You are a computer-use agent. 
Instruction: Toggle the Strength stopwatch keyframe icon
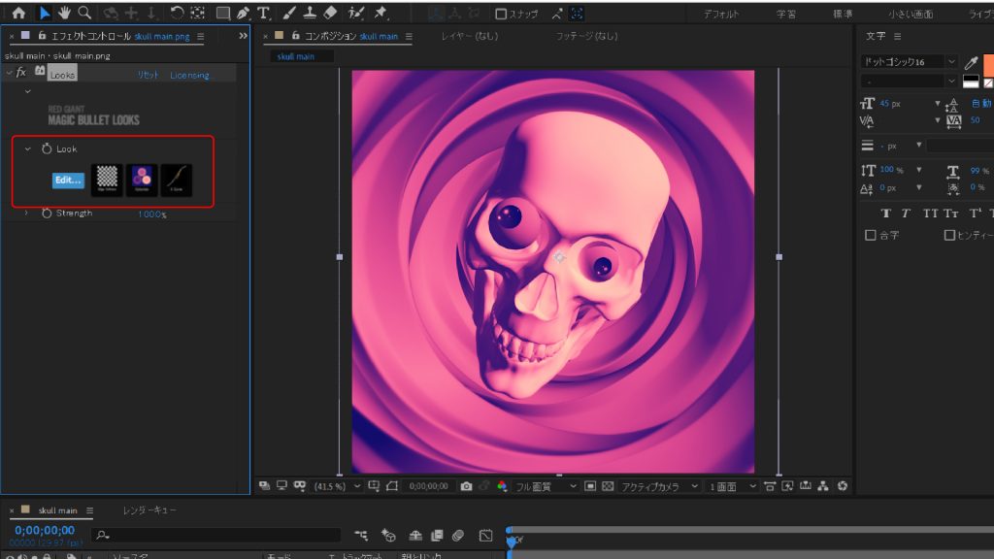pos(46,214)
